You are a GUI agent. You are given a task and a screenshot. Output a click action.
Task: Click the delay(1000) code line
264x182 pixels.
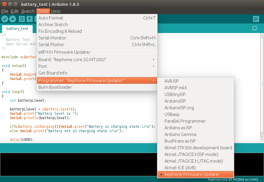(22, 139)
